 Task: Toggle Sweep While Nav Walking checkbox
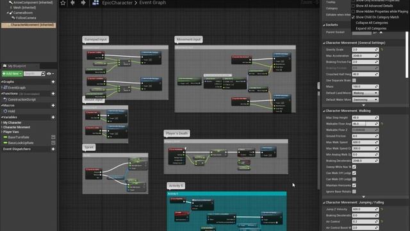354,167
